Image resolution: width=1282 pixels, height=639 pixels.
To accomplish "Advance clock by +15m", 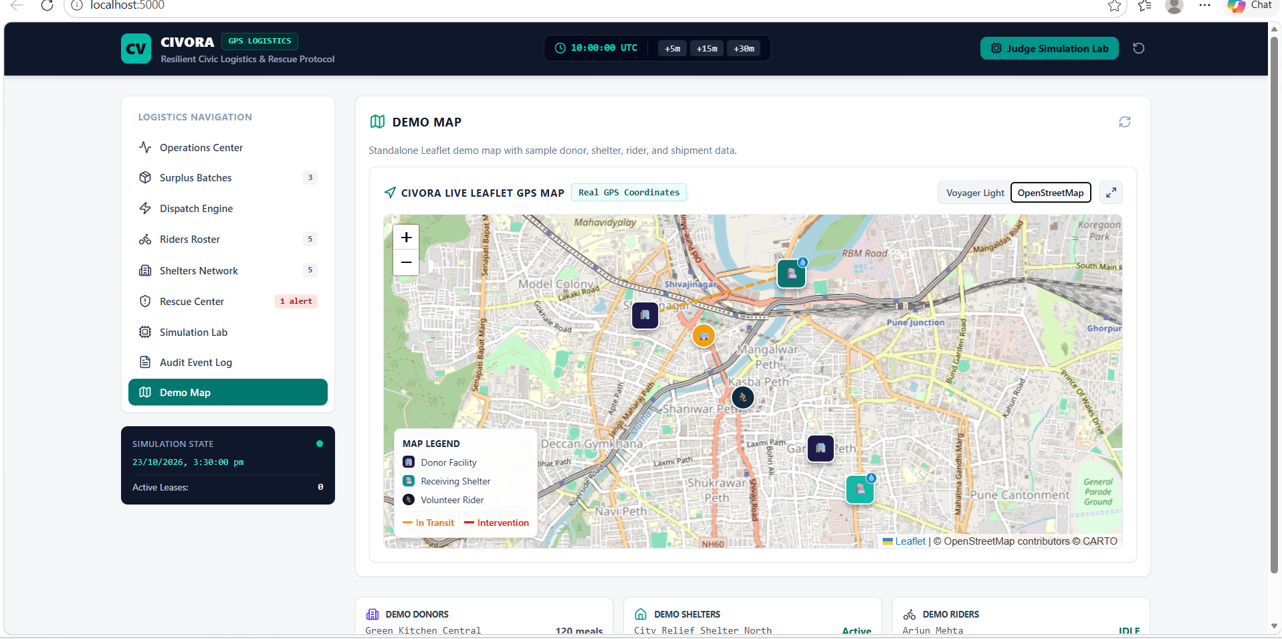I will [707, 48].
